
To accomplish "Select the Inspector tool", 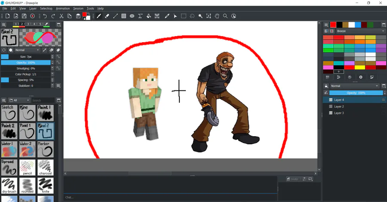I will (x=234, y=16).
